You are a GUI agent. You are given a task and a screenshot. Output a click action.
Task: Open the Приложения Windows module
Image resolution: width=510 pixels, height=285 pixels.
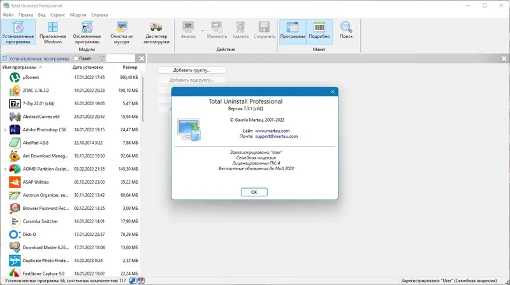point(53,33)
